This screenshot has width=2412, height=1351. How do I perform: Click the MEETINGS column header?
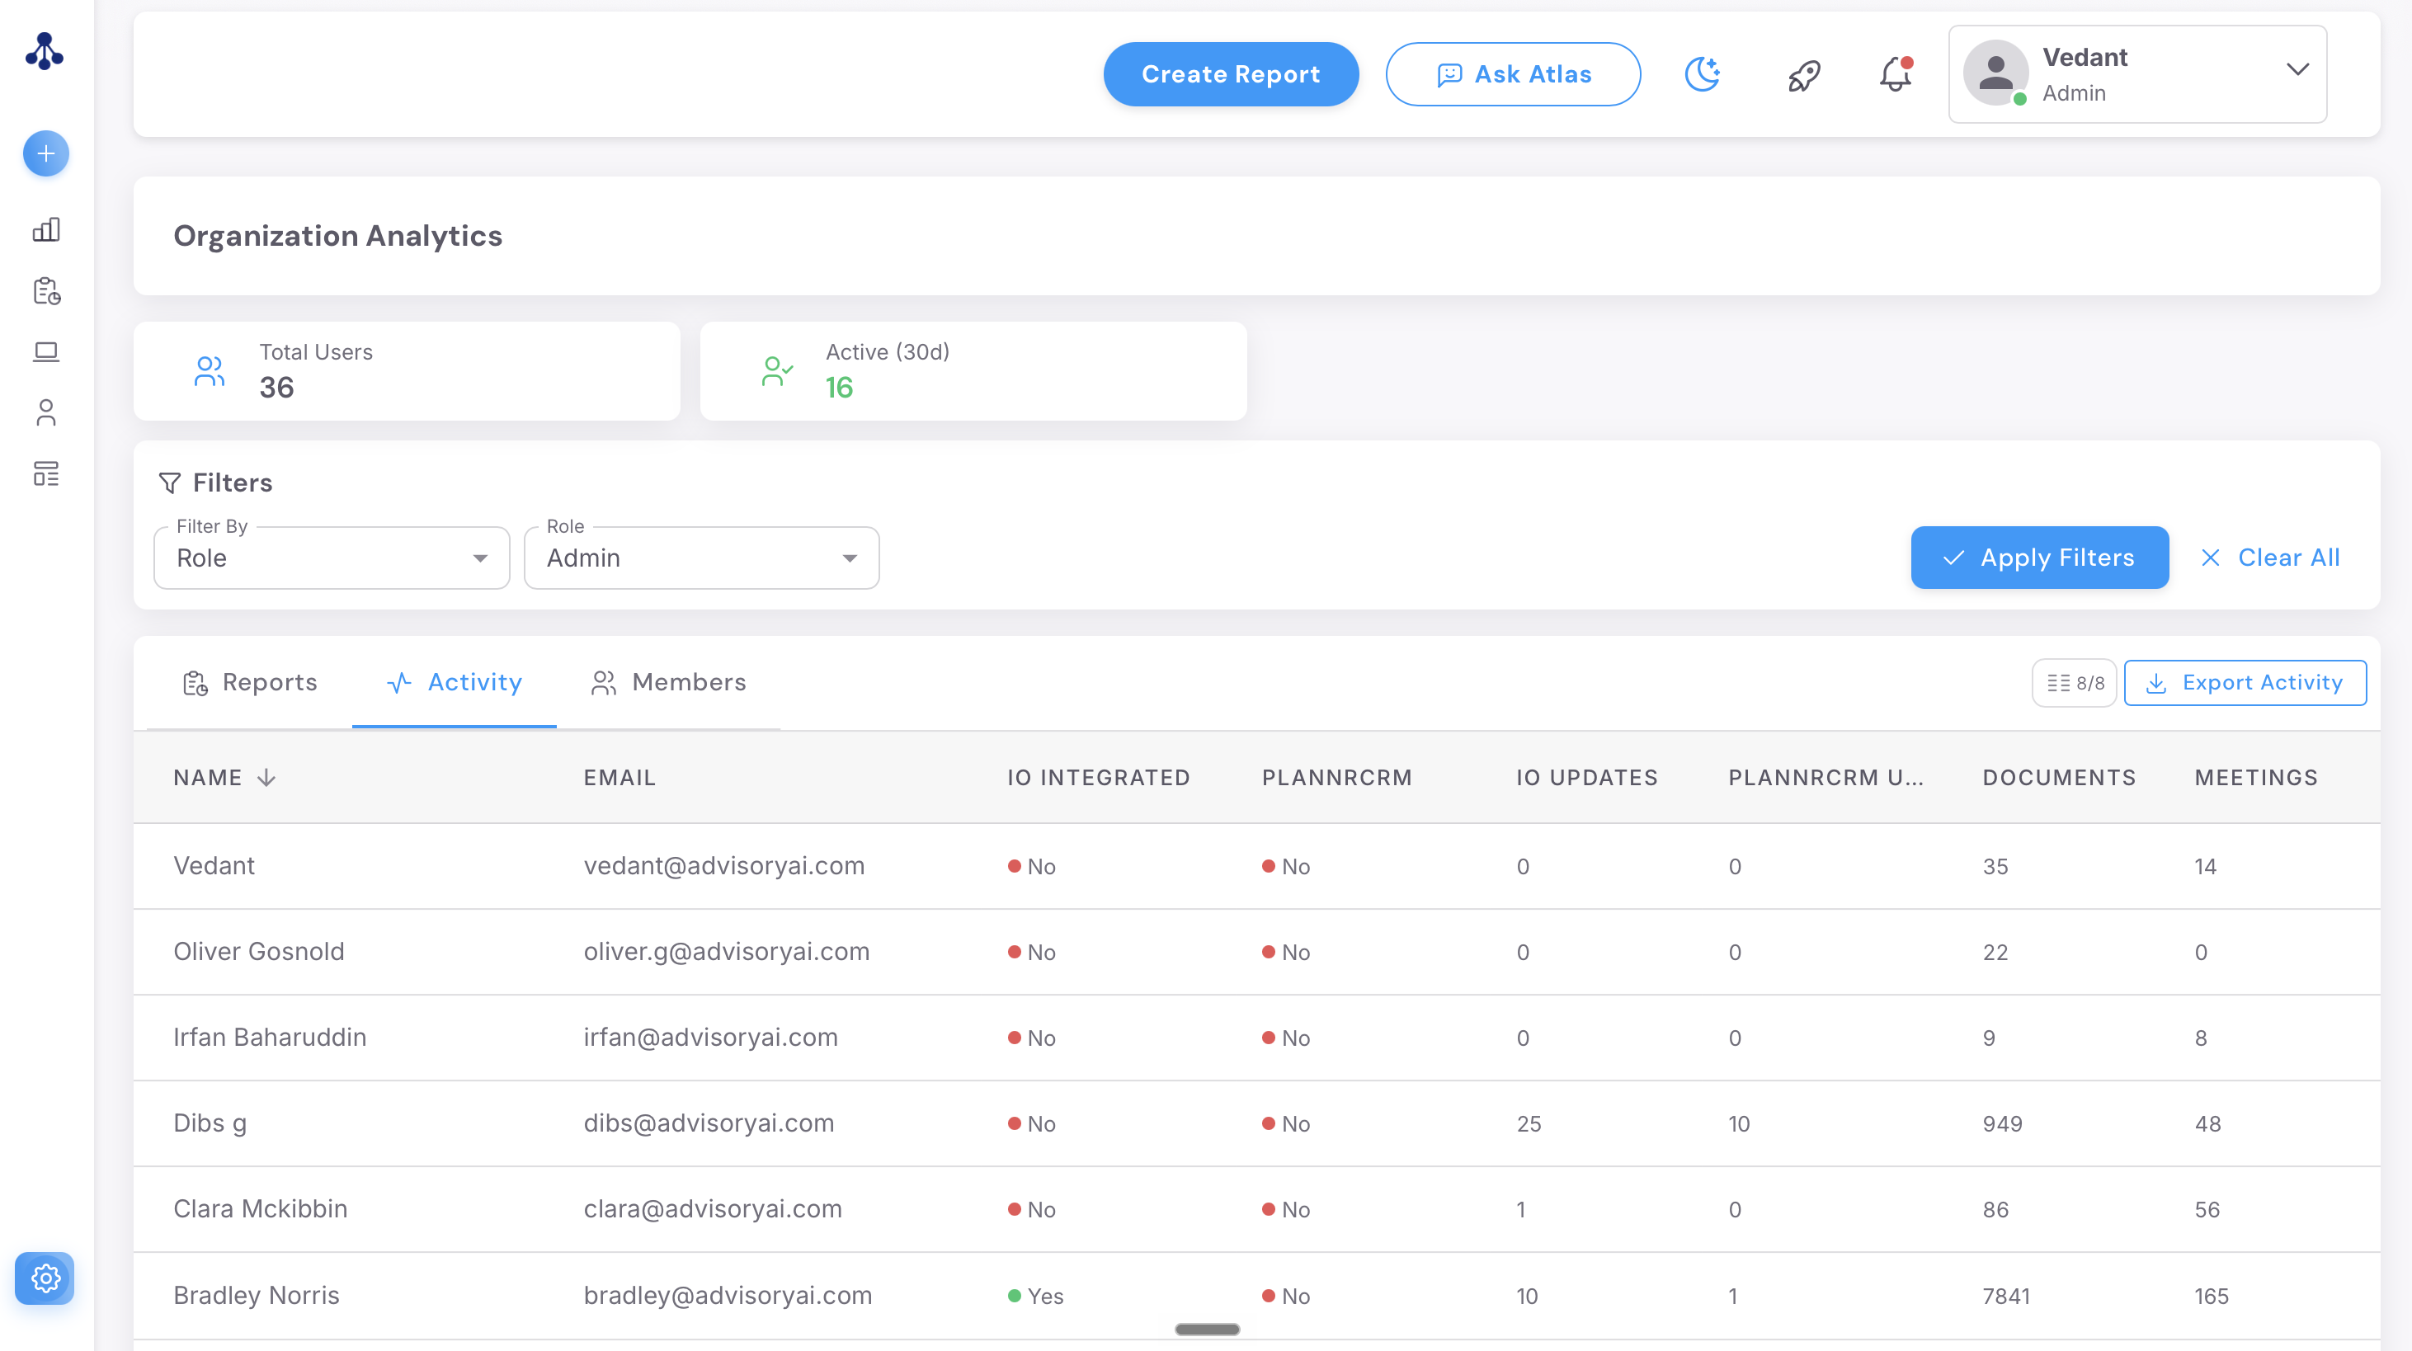coord(2255,778)
